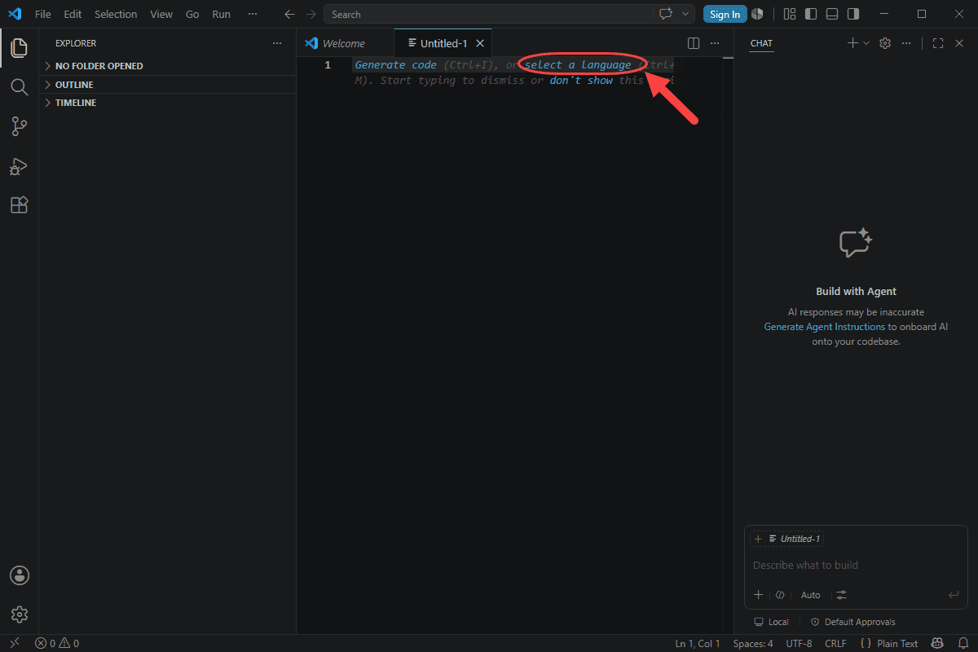Open Copilot status icon in status bar
Viewport: 978px width, 652px height.
click(x=937, y=644)
